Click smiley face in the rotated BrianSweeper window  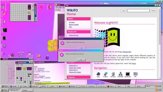(29, 13)
